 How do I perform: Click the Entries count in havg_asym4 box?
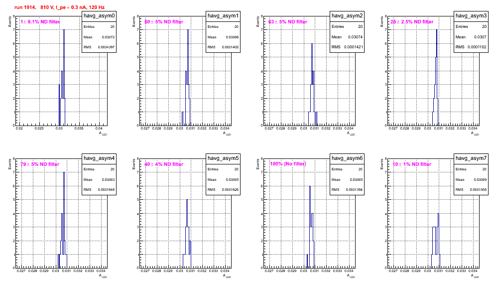pos(113,169)
